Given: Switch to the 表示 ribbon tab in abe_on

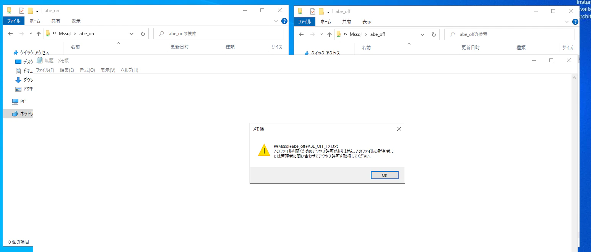Looking at the screenshot, I should 75,21.
